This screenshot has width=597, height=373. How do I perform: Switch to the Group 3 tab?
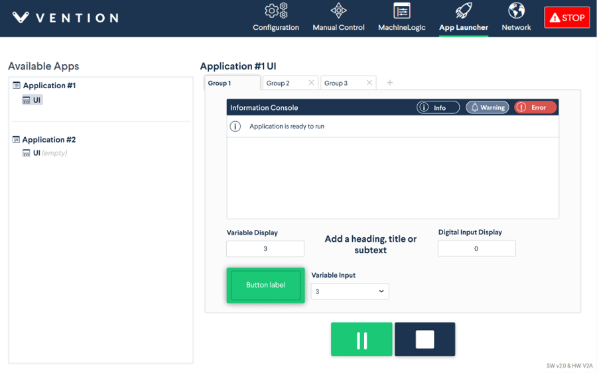pyautogui.click(x=336, y=83)
